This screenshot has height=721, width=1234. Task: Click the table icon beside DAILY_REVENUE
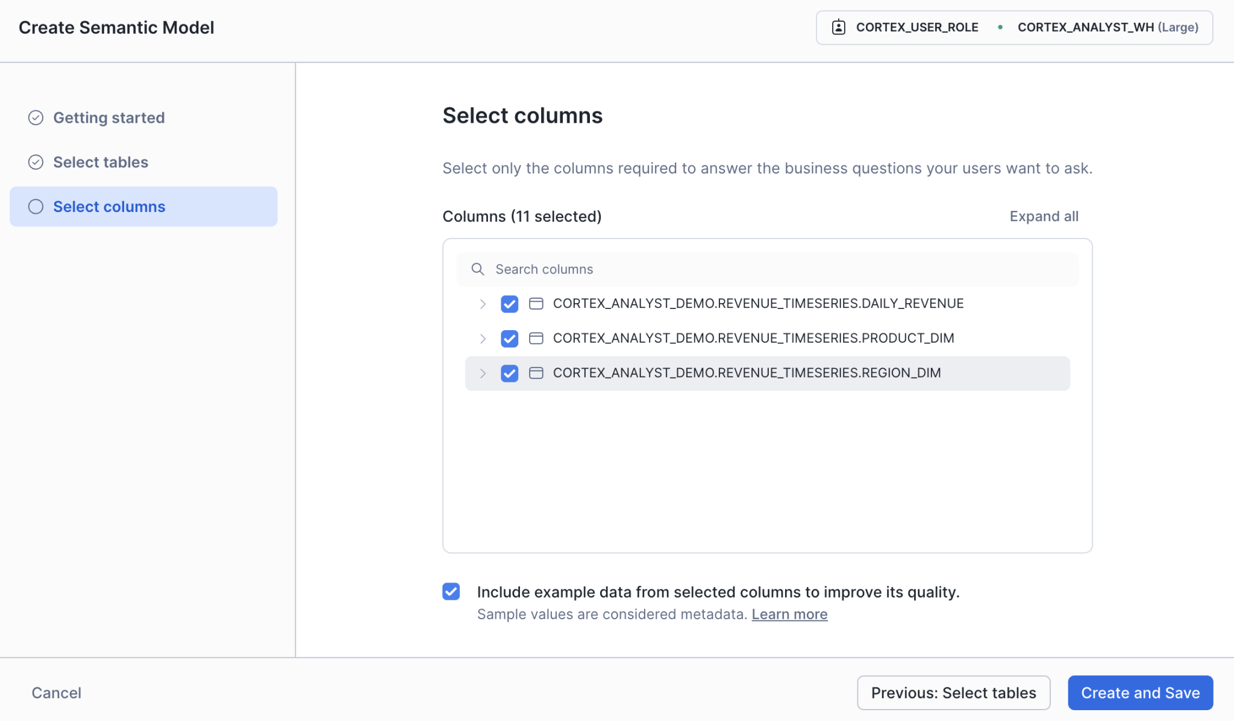pyautogui.click(x=536, y=304)
